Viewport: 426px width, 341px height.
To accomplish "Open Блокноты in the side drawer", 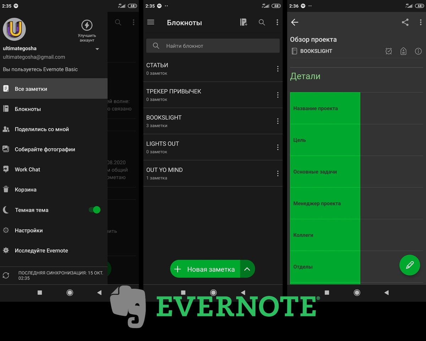I will [x=54, y=109].
